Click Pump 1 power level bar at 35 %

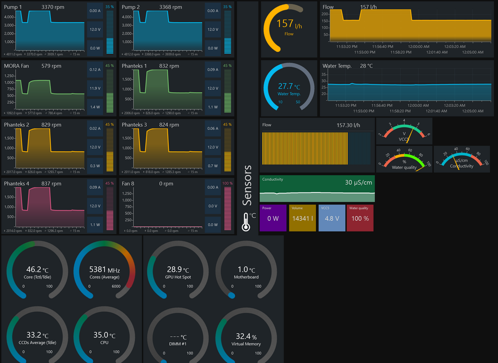(x=110, y=32)
